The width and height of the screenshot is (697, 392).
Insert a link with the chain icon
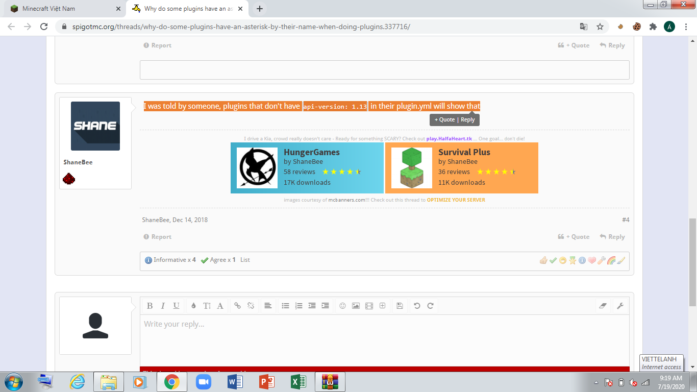click(x=237, y=306)
